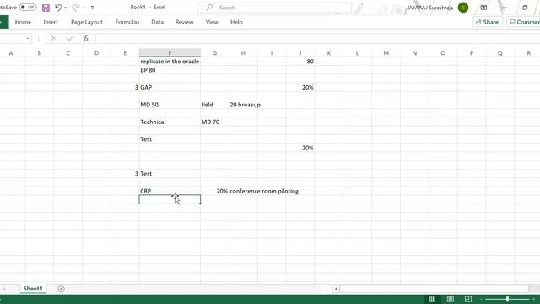Image resolution: width=540 pixels, height=304 pixels.
Task: Click the horizontal scrollbar track
Action: (434, 289)
